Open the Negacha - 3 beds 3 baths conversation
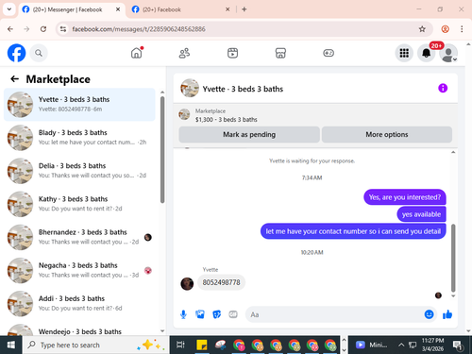 pyautogui.click(x=79, y=270)
